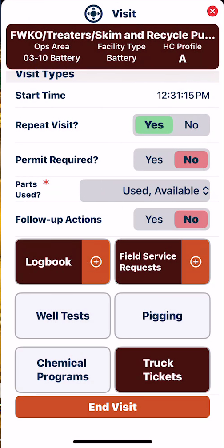Image resolution: width=224 pixels, height=448 pixels.
Task: Add a new Logbook entry with plus icon
Action: (x=96, y=262)
